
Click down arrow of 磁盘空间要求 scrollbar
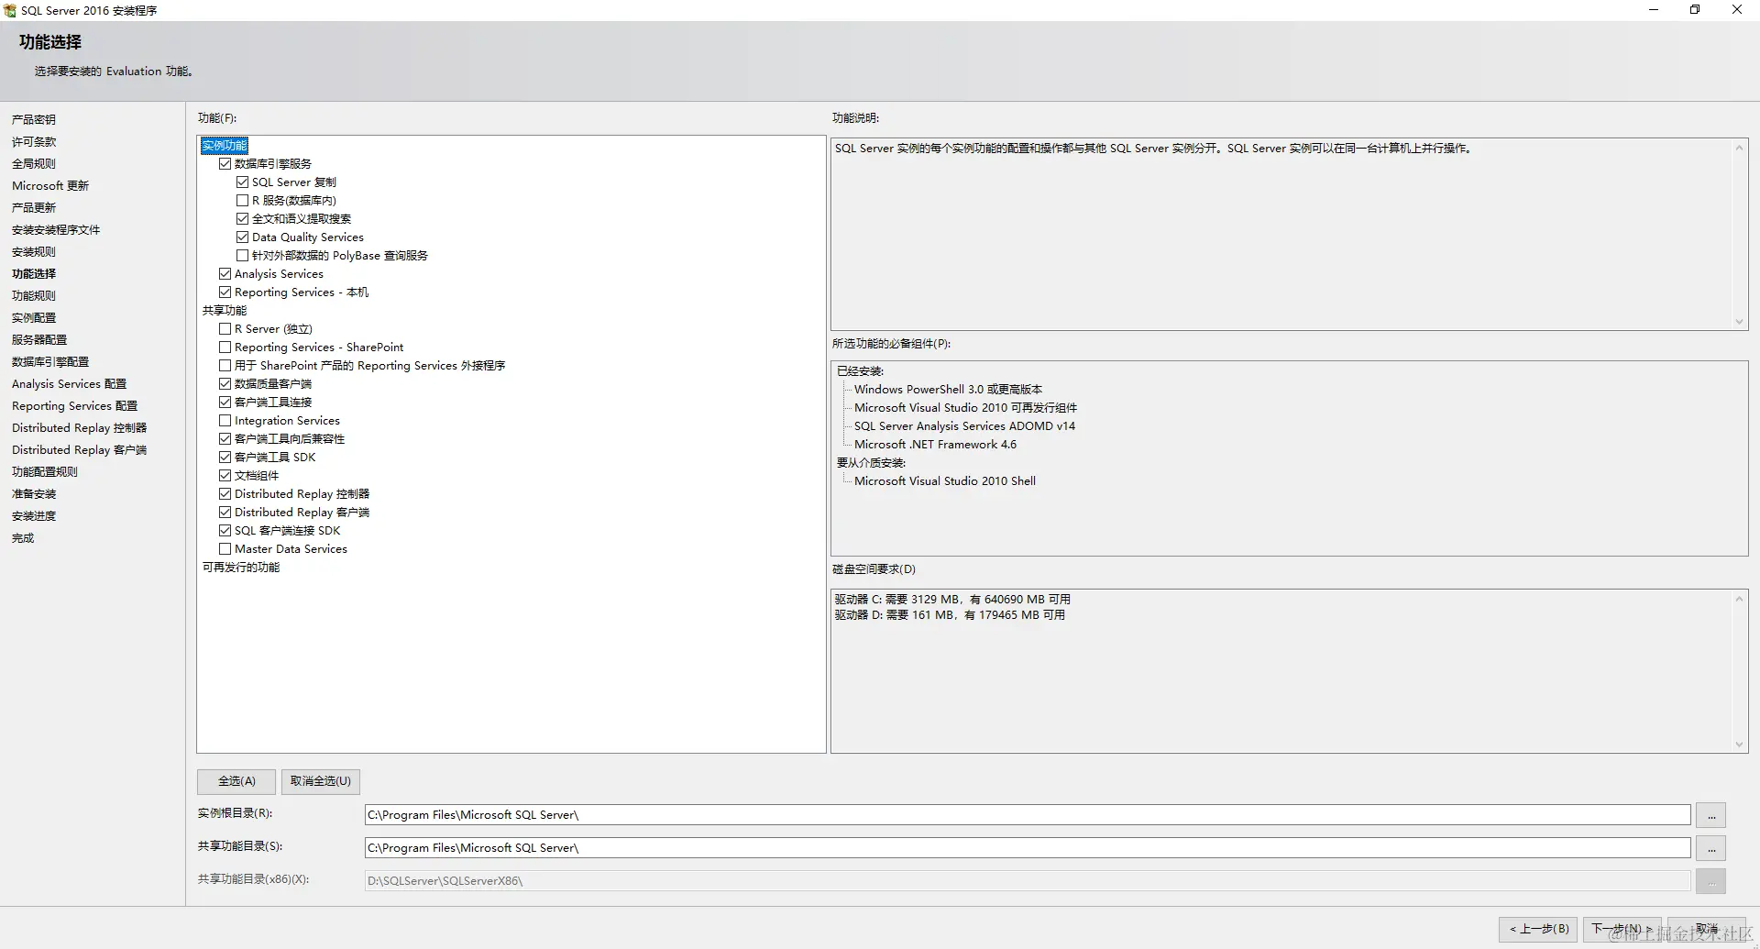(x=1739, y=745)
